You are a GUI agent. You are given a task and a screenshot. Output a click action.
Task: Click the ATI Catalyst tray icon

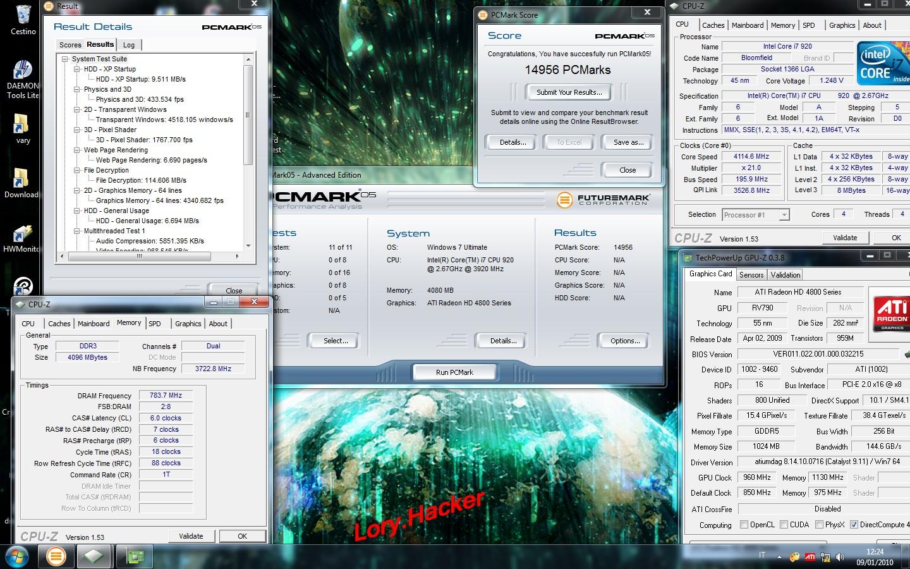[809, 557]
